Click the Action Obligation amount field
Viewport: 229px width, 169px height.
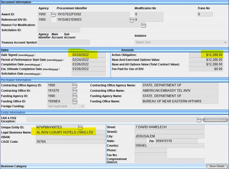[206, 55]
